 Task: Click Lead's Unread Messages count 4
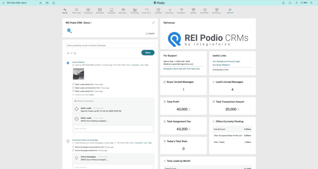click(x=232, y=89)
